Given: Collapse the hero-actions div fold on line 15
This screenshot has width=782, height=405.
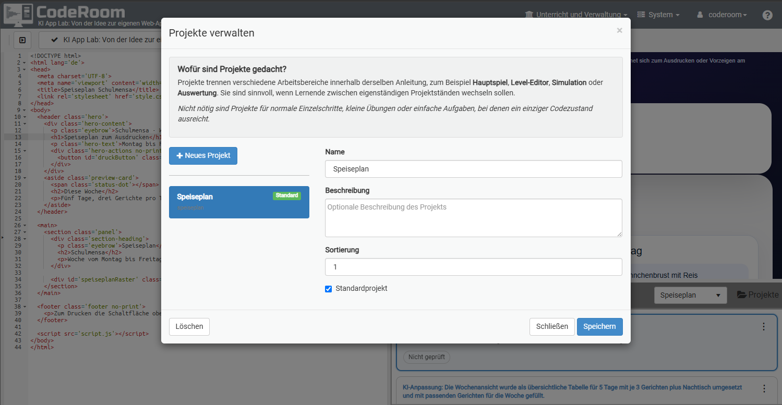Looking at the screenshot, I should pyautogui.click(x=25, y=151).
